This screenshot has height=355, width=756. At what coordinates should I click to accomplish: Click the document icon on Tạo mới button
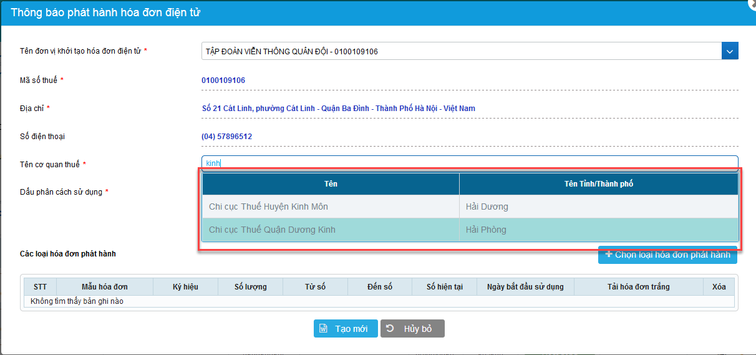[324, 329]
